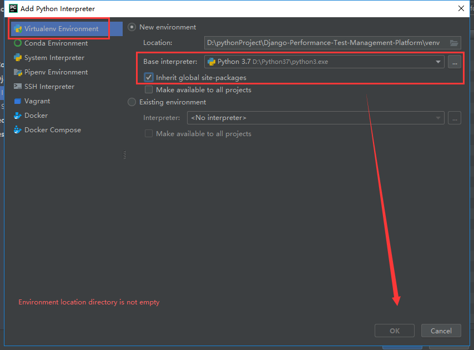Open the Location folder browse icon
Screen dimensions: 474x350
[454, 43]
